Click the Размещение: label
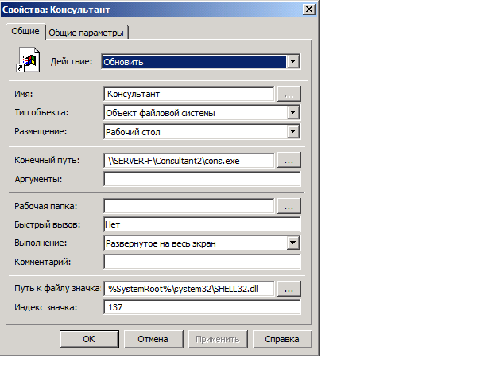Screen dimensions: 488x366 pos(41,131)
